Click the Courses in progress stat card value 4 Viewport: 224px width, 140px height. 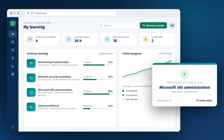pyautogui.click(x=37, y=41)
